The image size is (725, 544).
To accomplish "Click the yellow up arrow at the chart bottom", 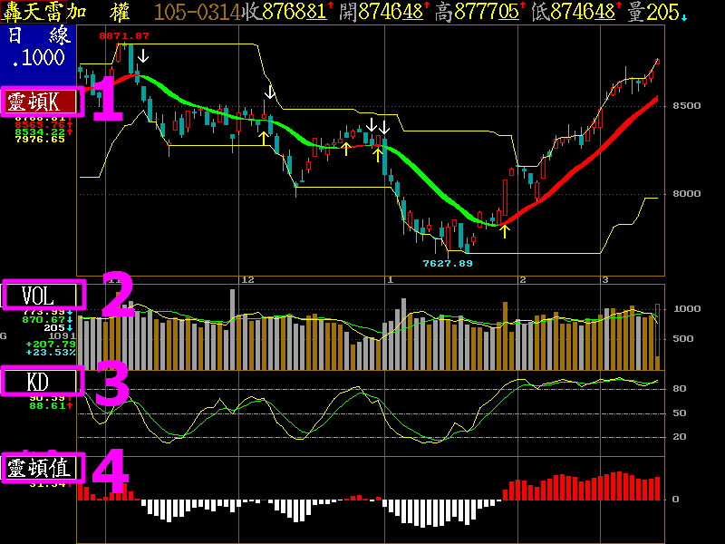I will pos(505,229).
